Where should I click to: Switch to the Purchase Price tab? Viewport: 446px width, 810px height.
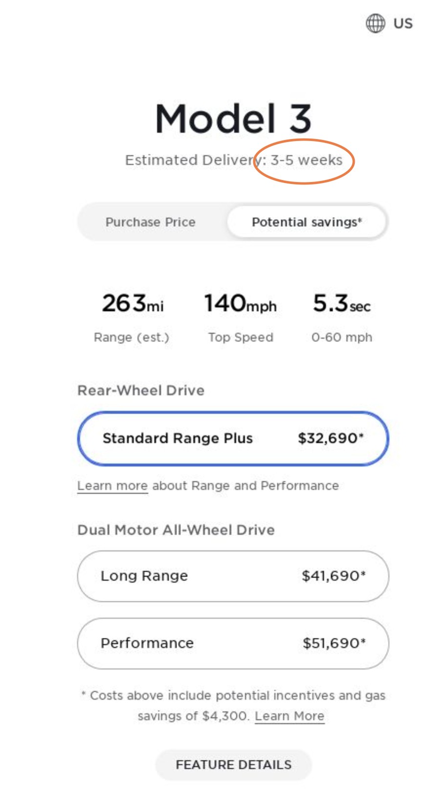(151, 222)
